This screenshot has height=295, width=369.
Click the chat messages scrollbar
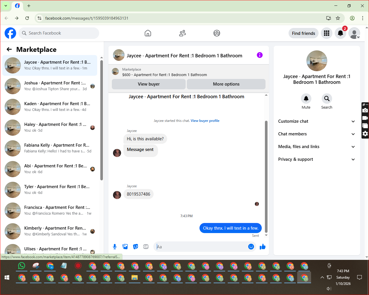(266, 177)
